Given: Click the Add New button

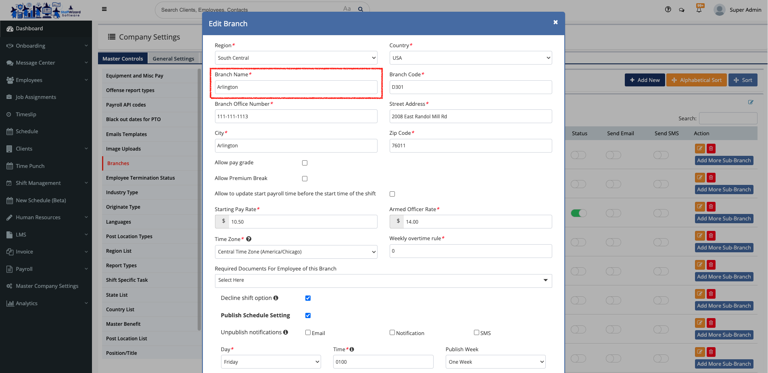Looking at the screenshot, I should [645, 80].
